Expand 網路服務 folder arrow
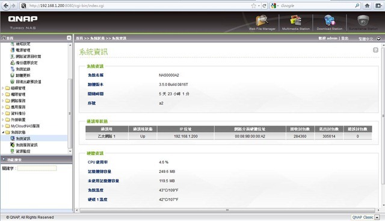 [3, 101]
